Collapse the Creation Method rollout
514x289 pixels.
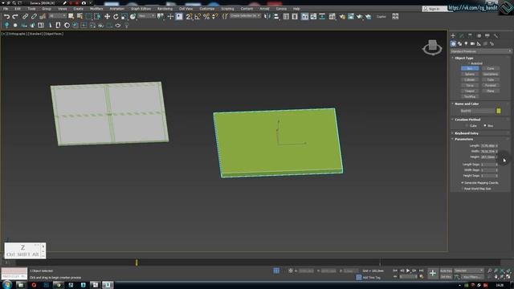(x=467, y=120)
